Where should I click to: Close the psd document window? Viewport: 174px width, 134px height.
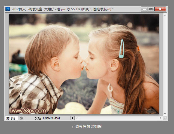pos(160,9)
